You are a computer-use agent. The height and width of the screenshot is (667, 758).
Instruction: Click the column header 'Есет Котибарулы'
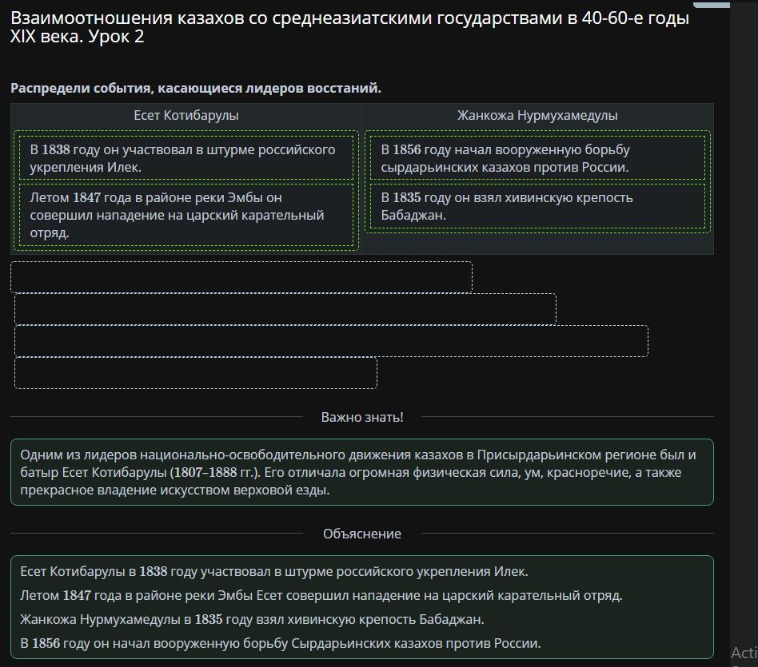coord(186,116)
